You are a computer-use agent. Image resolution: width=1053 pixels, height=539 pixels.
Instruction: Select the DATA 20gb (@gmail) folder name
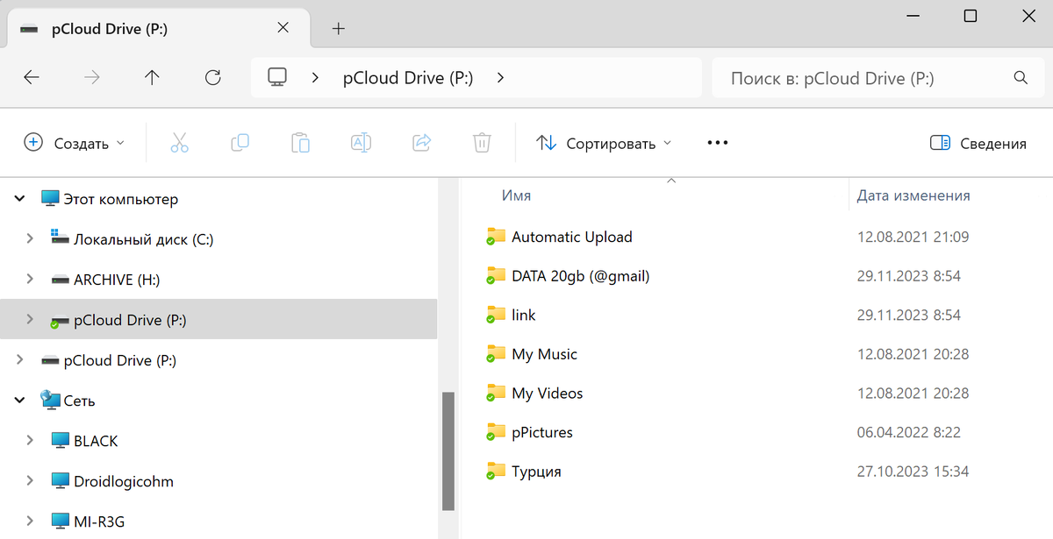pos(580,276)
